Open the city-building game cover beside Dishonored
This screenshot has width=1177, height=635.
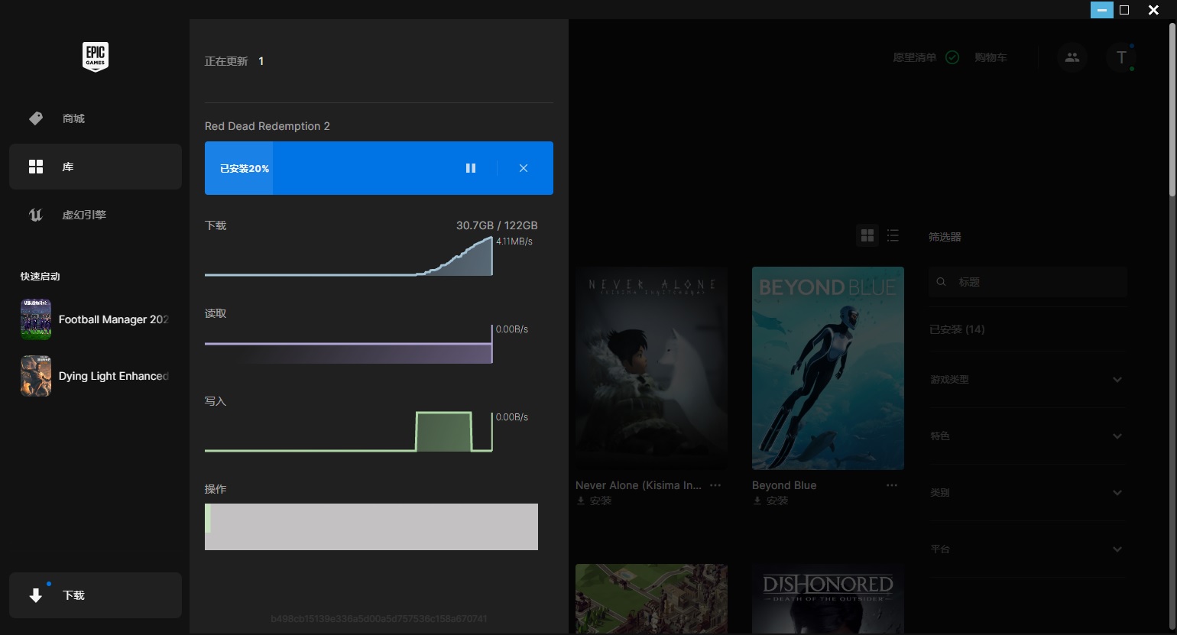point(651,599)
